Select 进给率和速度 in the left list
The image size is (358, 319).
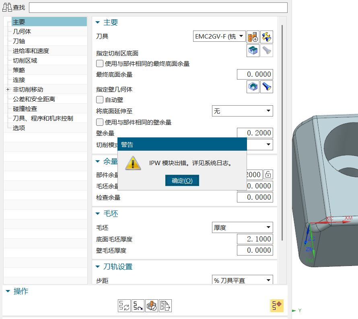pos(31,51)
